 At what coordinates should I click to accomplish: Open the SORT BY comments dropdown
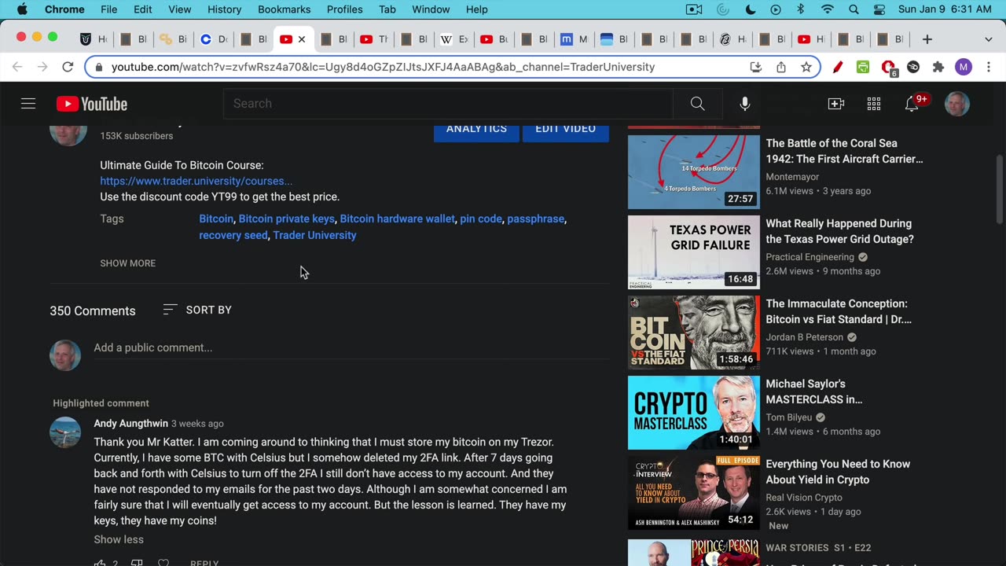tap(197, 310)
